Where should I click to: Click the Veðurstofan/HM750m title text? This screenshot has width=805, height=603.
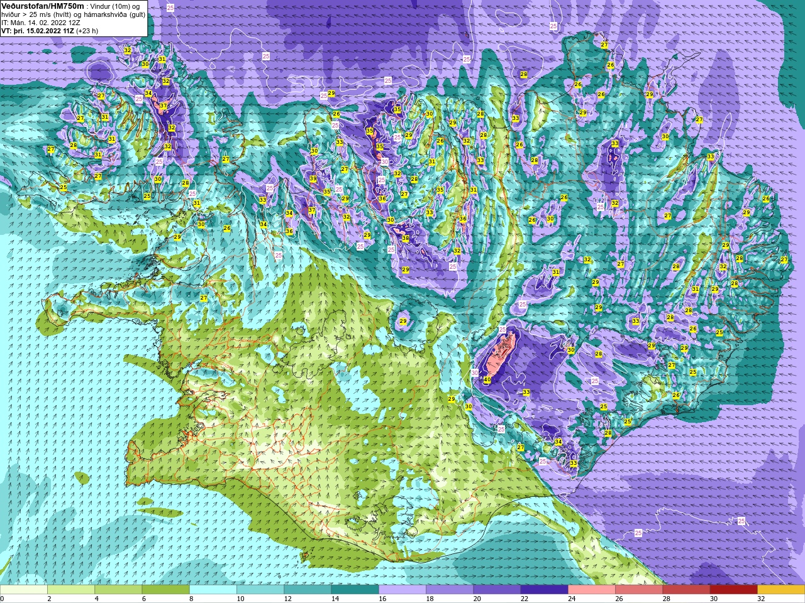pyautogui.click(x=42, y=6)
